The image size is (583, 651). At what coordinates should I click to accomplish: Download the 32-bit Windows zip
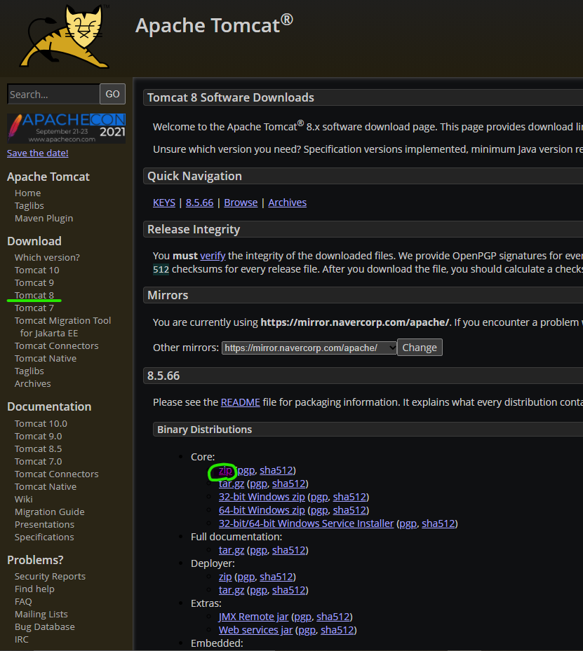coord(262,497)
